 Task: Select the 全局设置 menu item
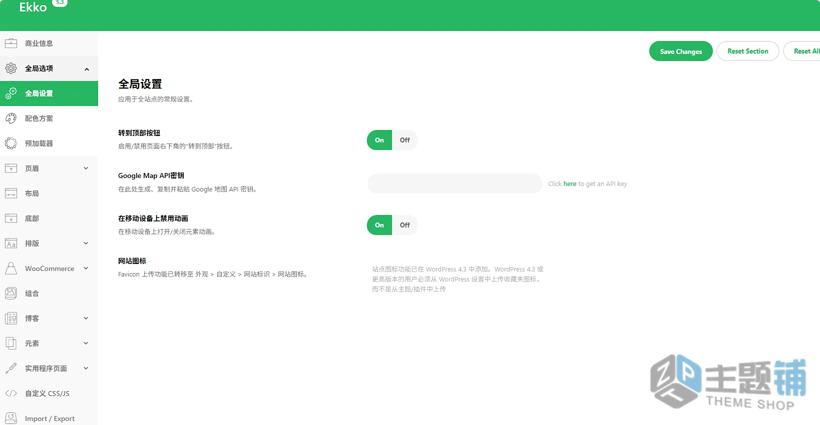(49, 93)
